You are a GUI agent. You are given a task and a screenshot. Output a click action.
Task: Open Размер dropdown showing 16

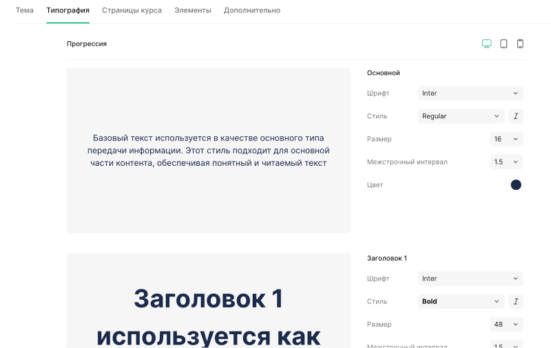pyautogui.click(x=506, y=139)
